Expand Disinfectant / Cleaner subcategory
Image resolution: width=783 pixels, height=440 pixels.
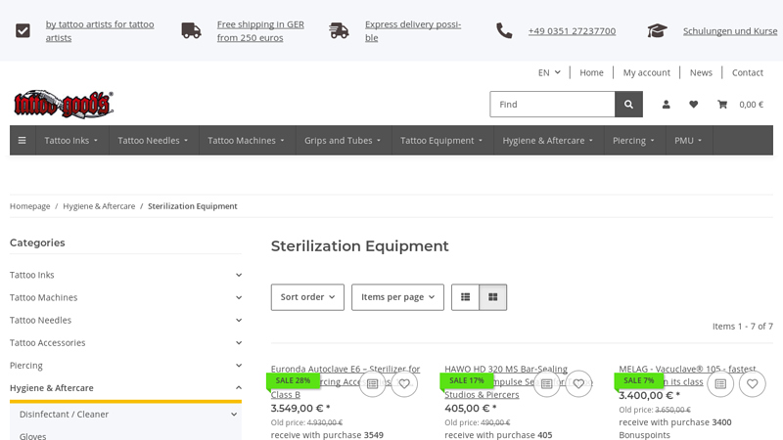pyautogui.click(x=234, y=415)
